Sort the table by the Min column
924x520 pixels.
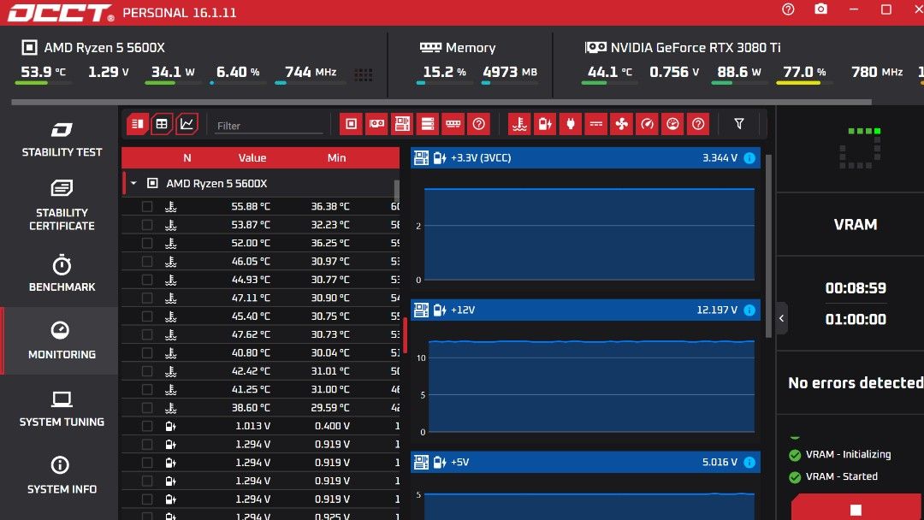click(x=336, y=158)
